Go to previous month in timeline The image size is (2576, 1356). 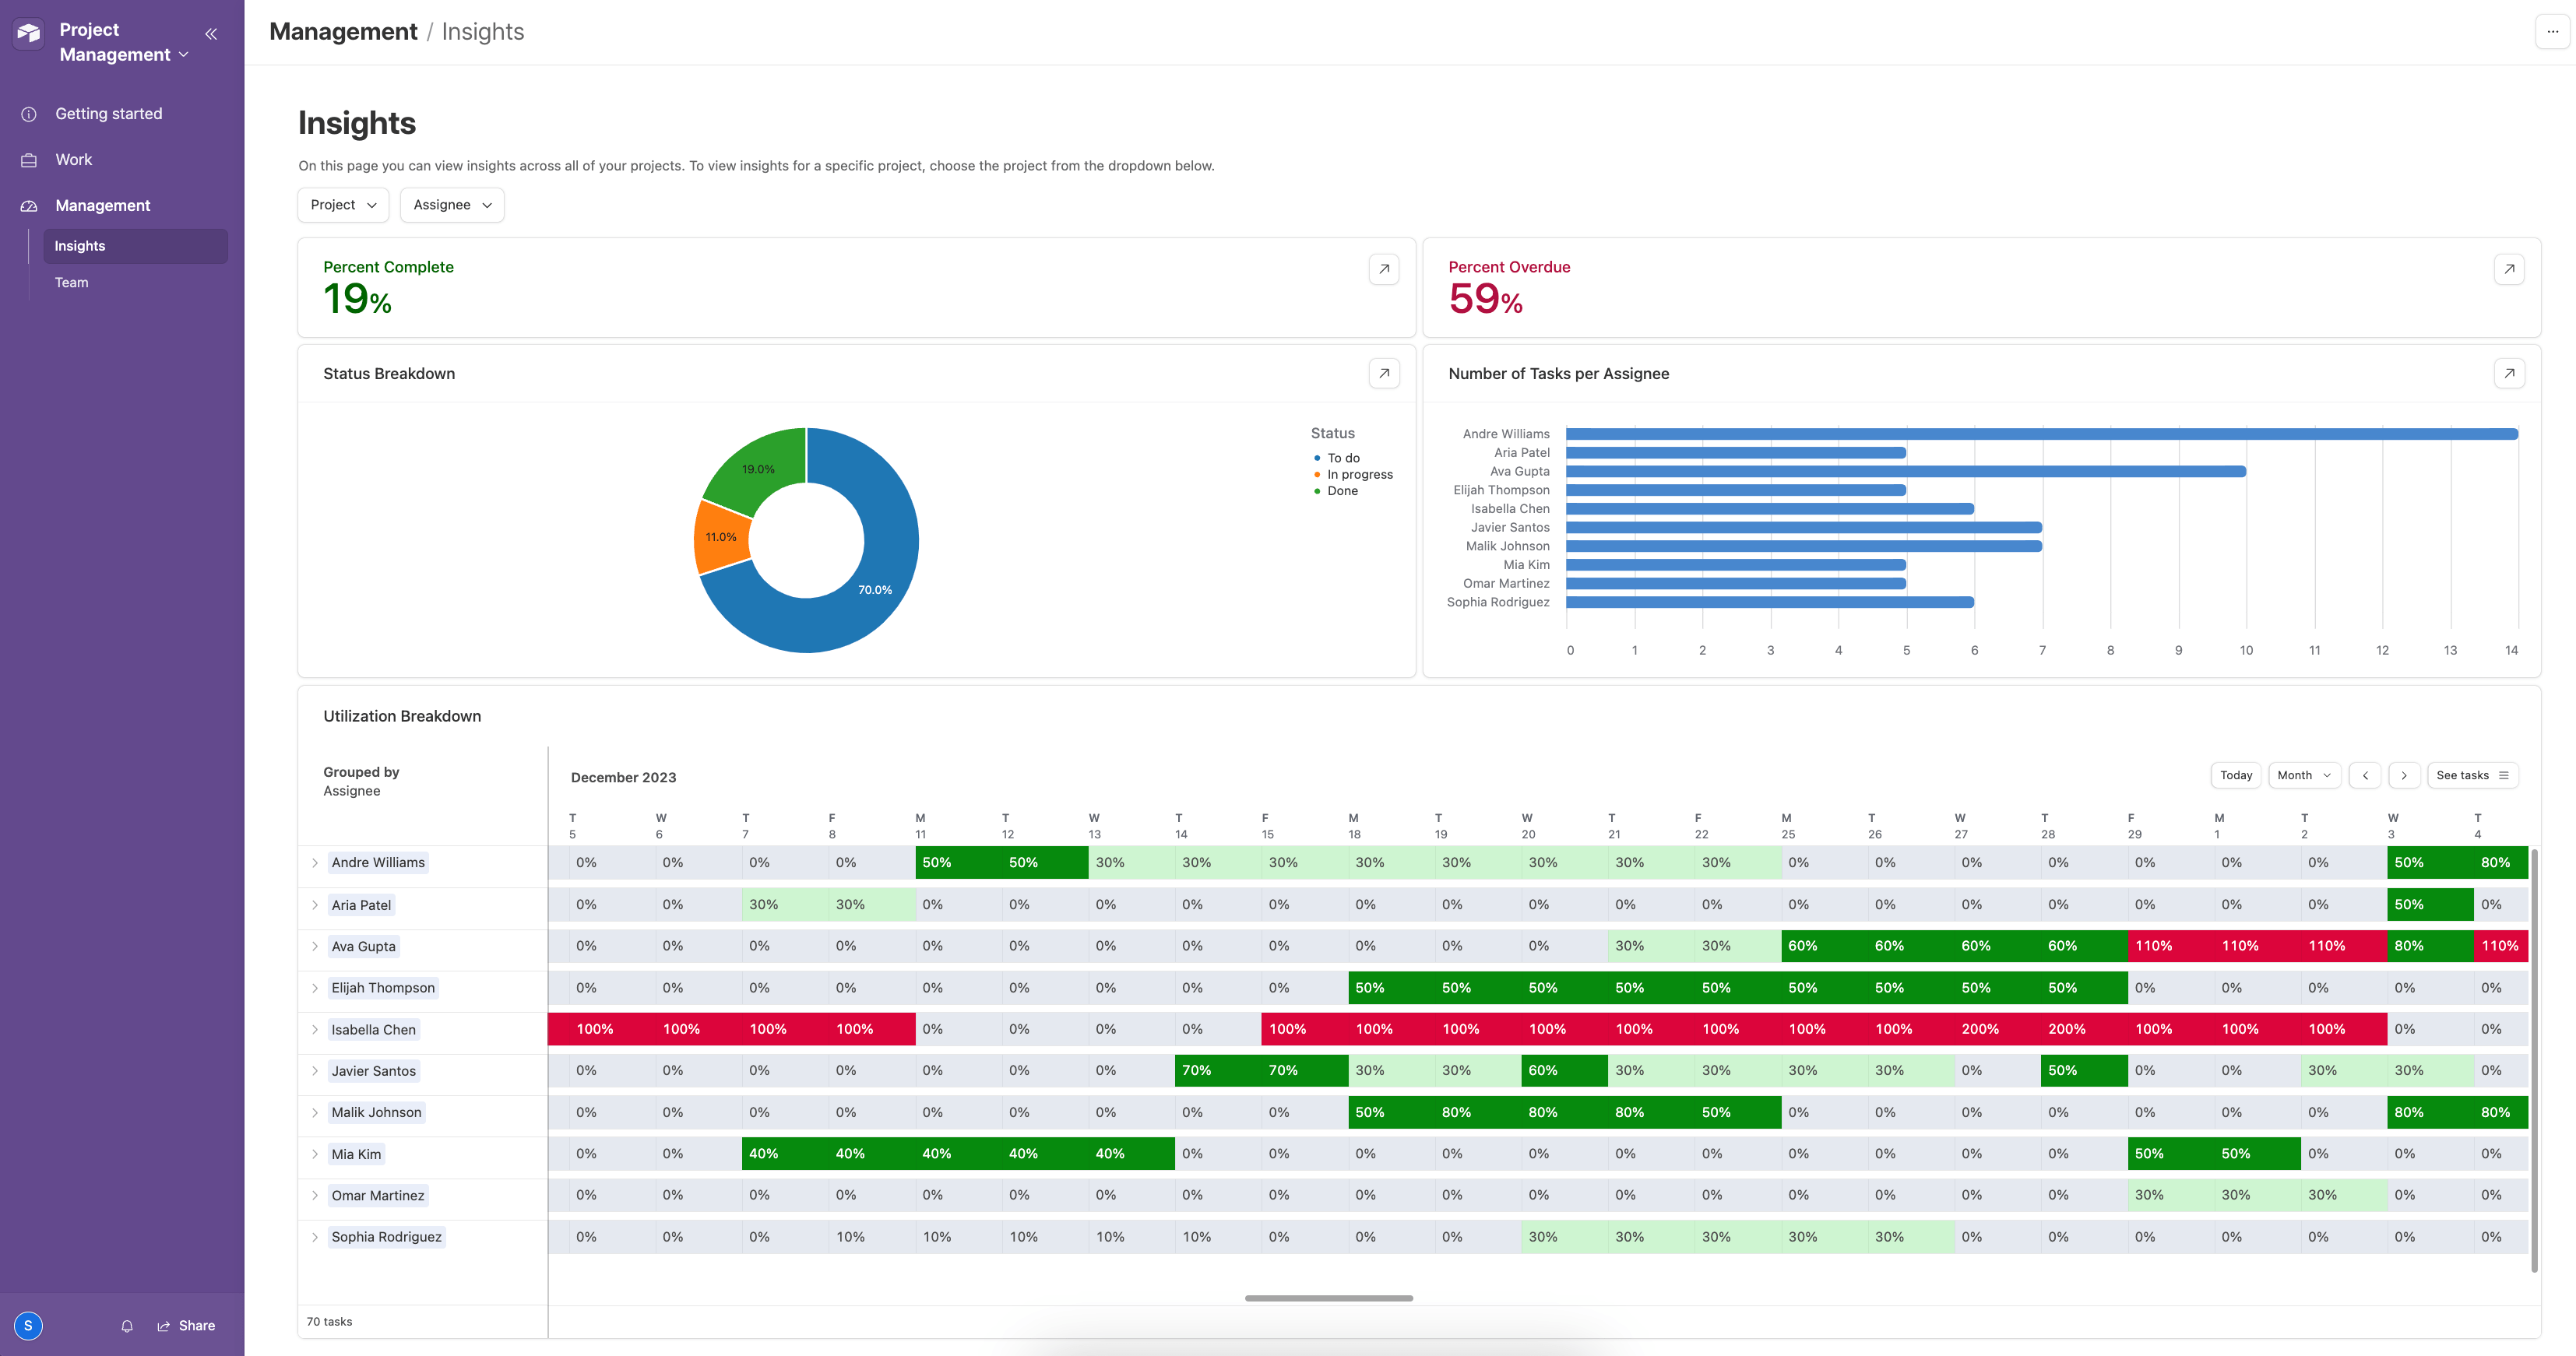click(x=2365, y=775)
